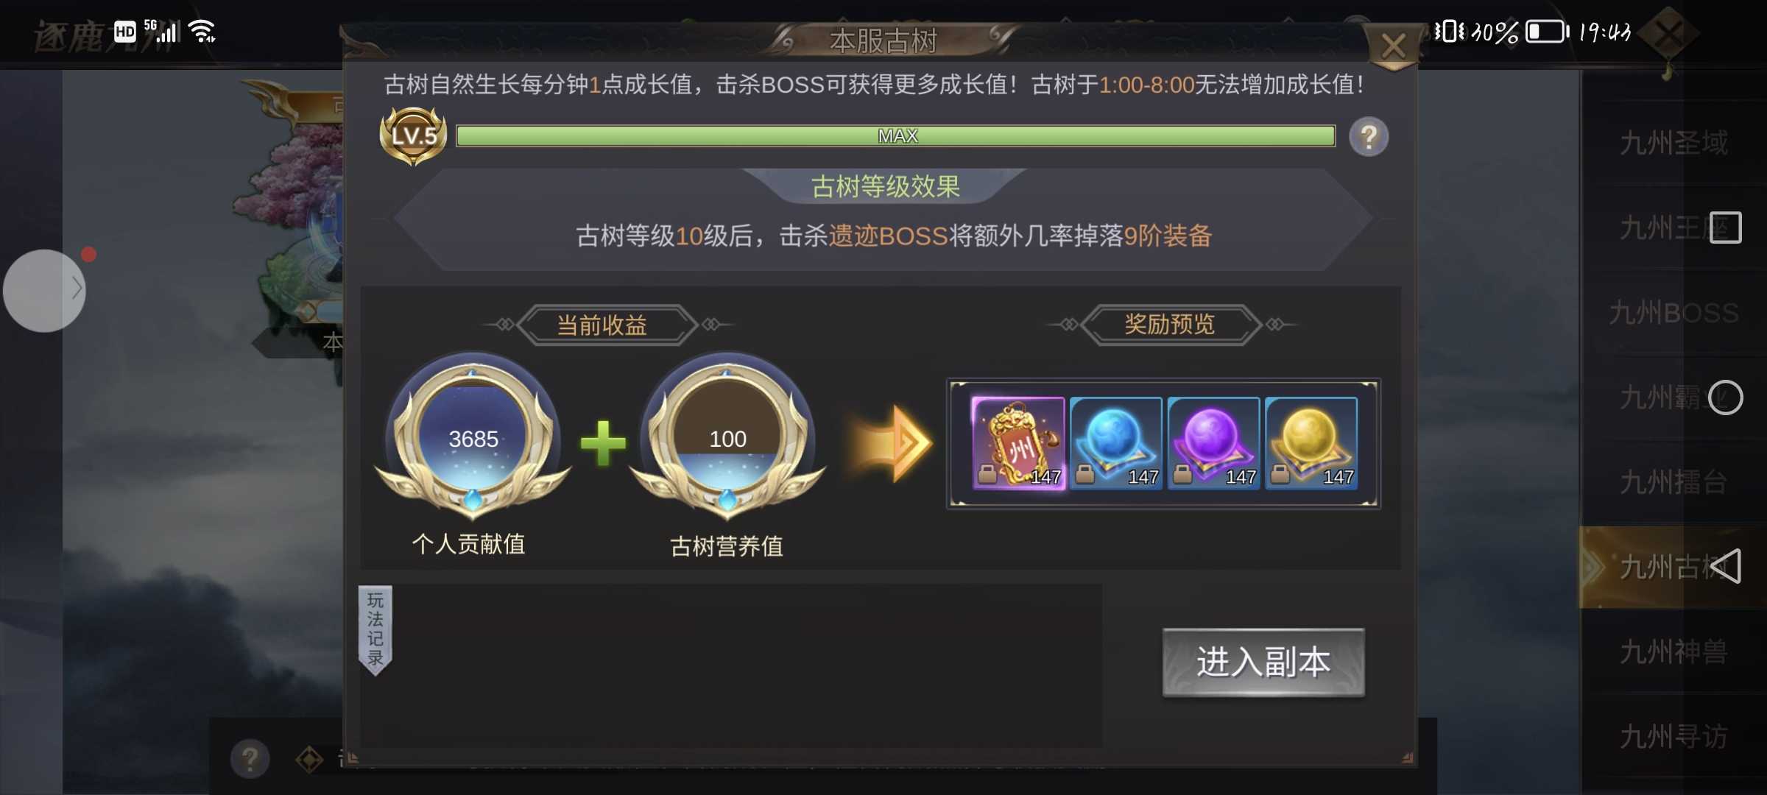Select the yellow orb reward item

pos(1311,442)
